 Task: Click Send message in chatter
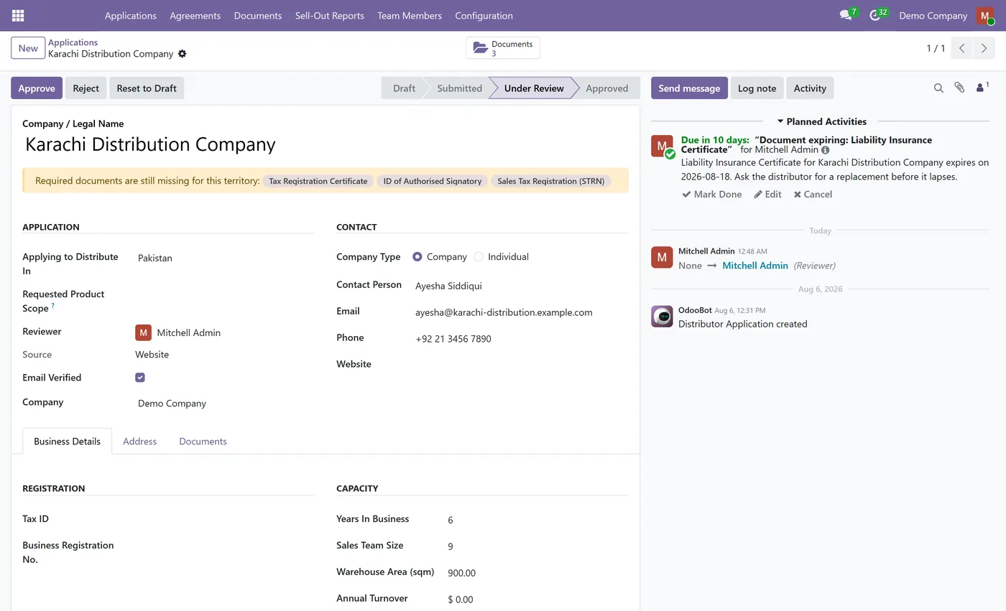pyautogui.click(x=689, y=88)
